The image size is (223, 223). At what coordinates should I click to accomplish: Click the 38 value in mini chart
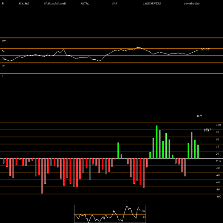(x=144, y=211)
